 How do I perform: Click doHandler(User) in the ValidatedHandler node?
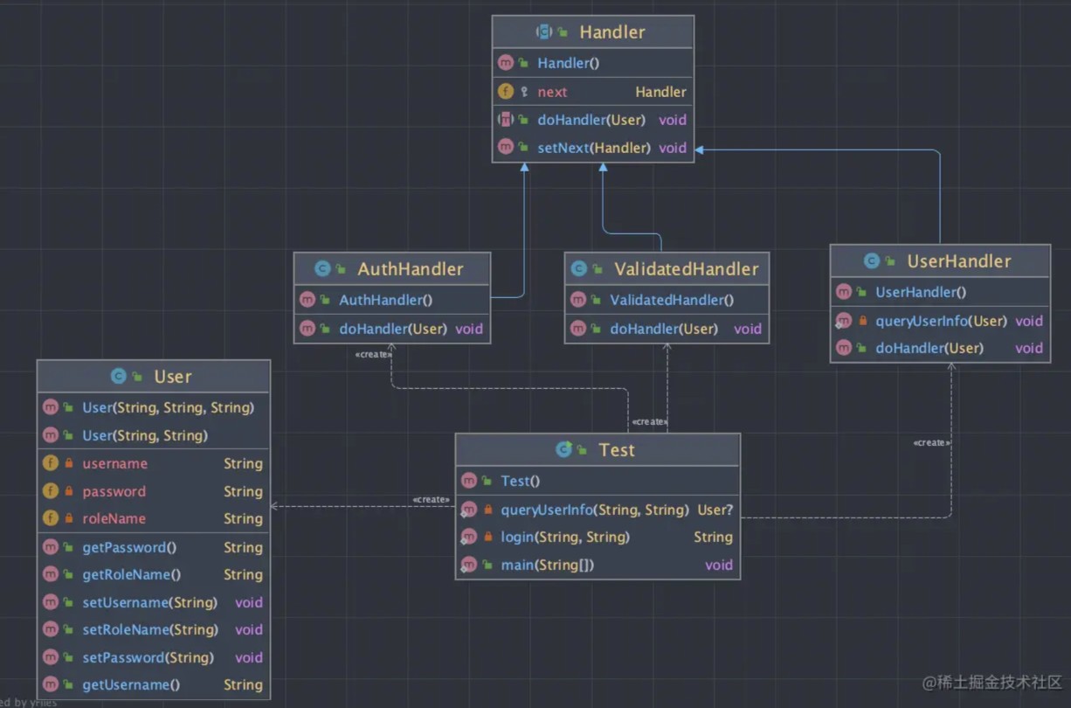(664, 329)
